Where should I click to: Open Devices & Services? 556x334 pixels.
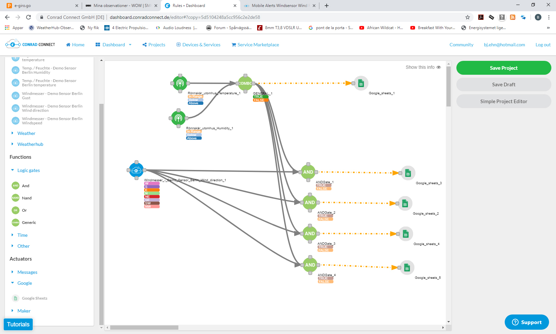198,45
